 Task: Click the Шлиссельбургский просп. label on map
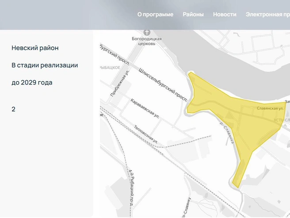(163, 85)
